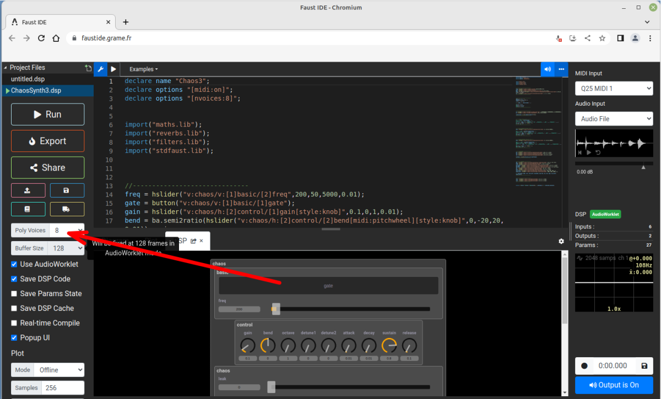Open the three-dots more options menu

(x=561, y=69)
